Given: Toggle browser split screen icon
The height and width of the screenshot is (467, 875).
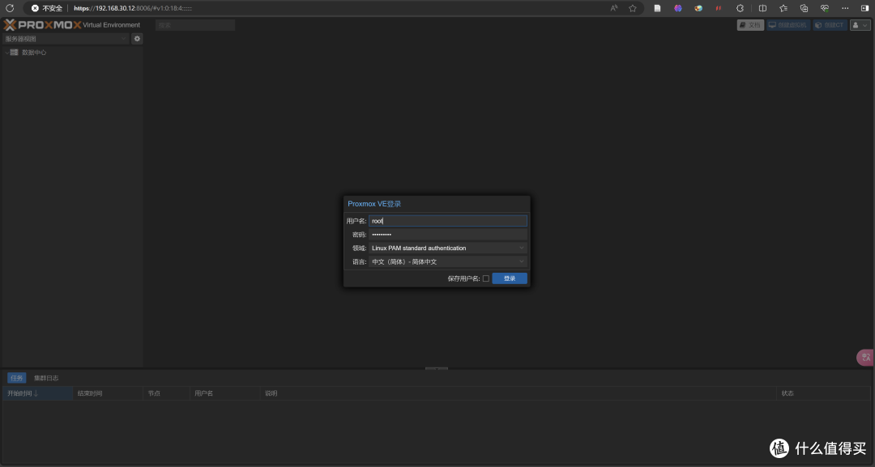Looking at the screenshot, I should click(x=762, y=8).
